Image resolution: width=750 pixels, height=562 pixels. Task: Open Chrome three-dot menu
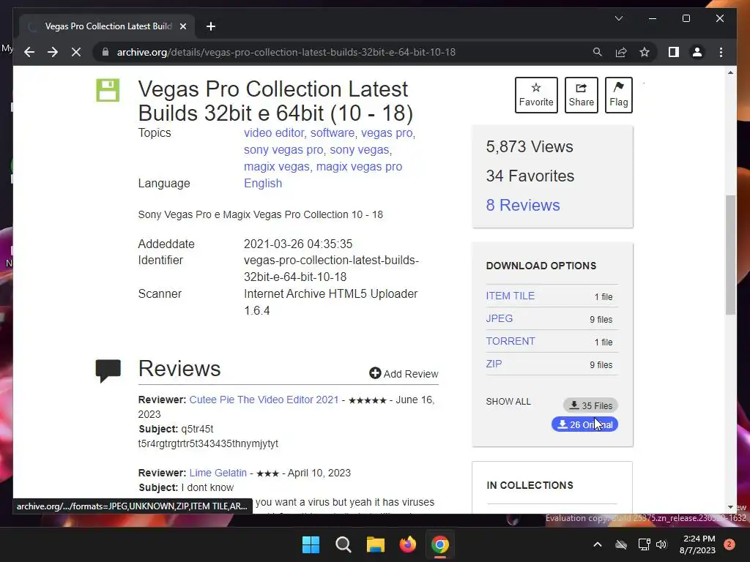(x=721, y=52)
